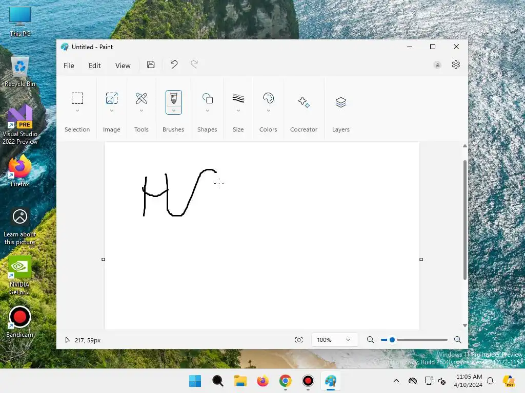Expand the Brushes dropdown chevron
Screen dimensions: 525x393
pyautogui.click(x=174, y=111)
